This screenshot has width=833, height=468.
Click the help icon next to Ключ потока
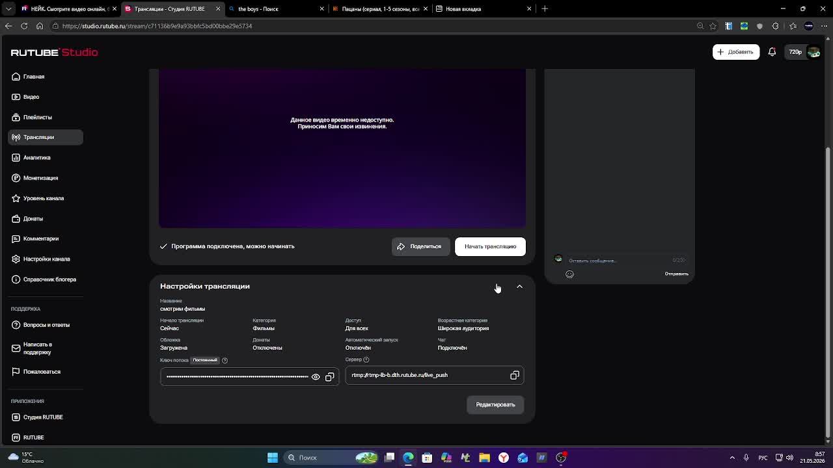coord(225,360)
